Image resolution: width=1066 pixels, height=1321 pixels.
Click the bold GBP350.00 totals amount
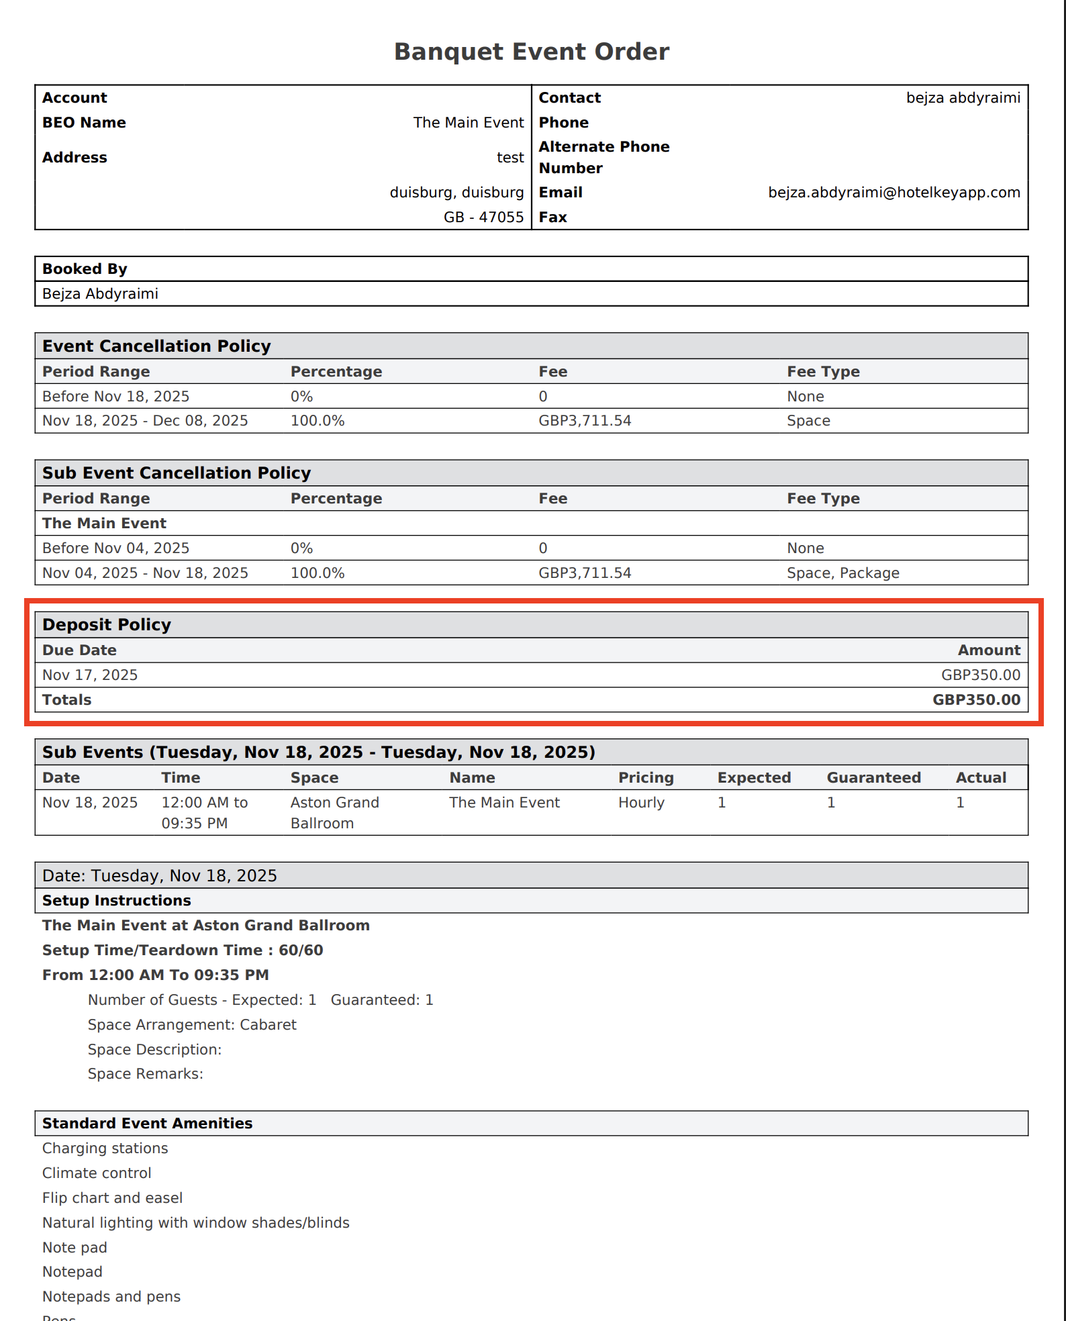coord(976,699)
